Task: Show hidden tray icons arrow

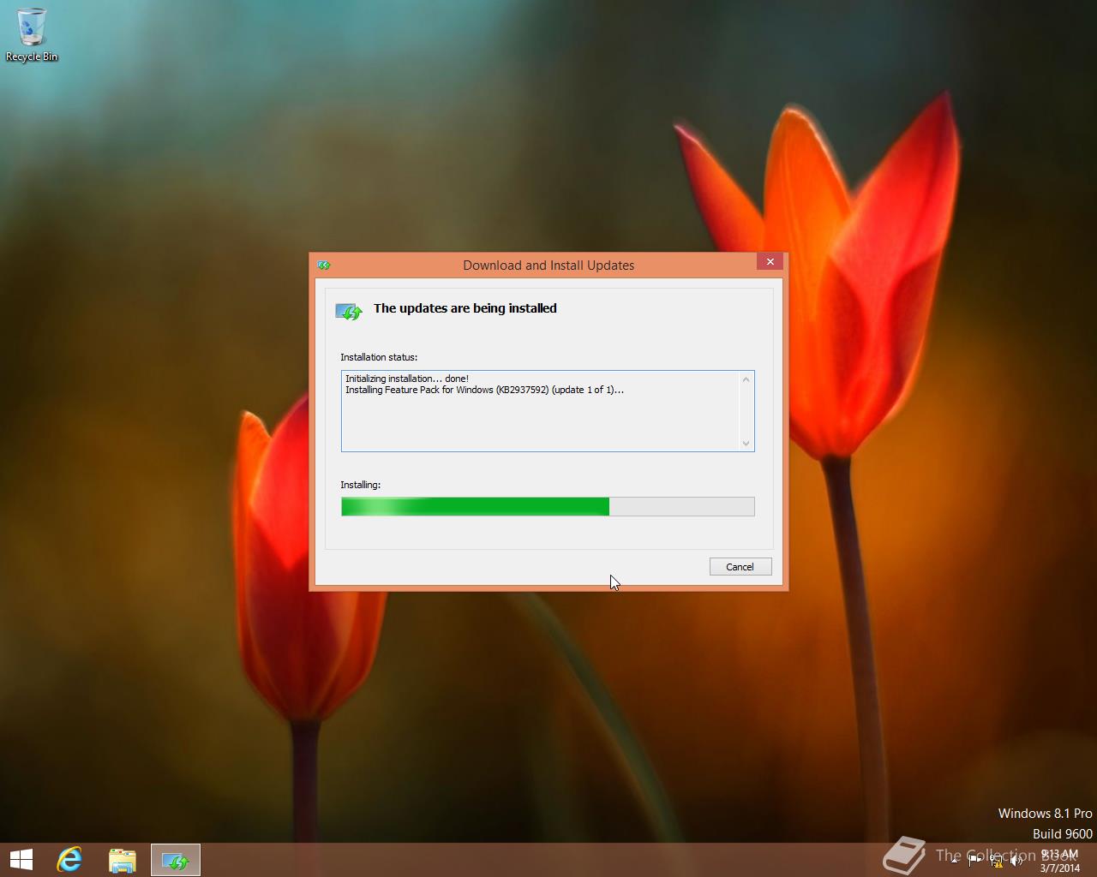Action: [x=954, y=862]
